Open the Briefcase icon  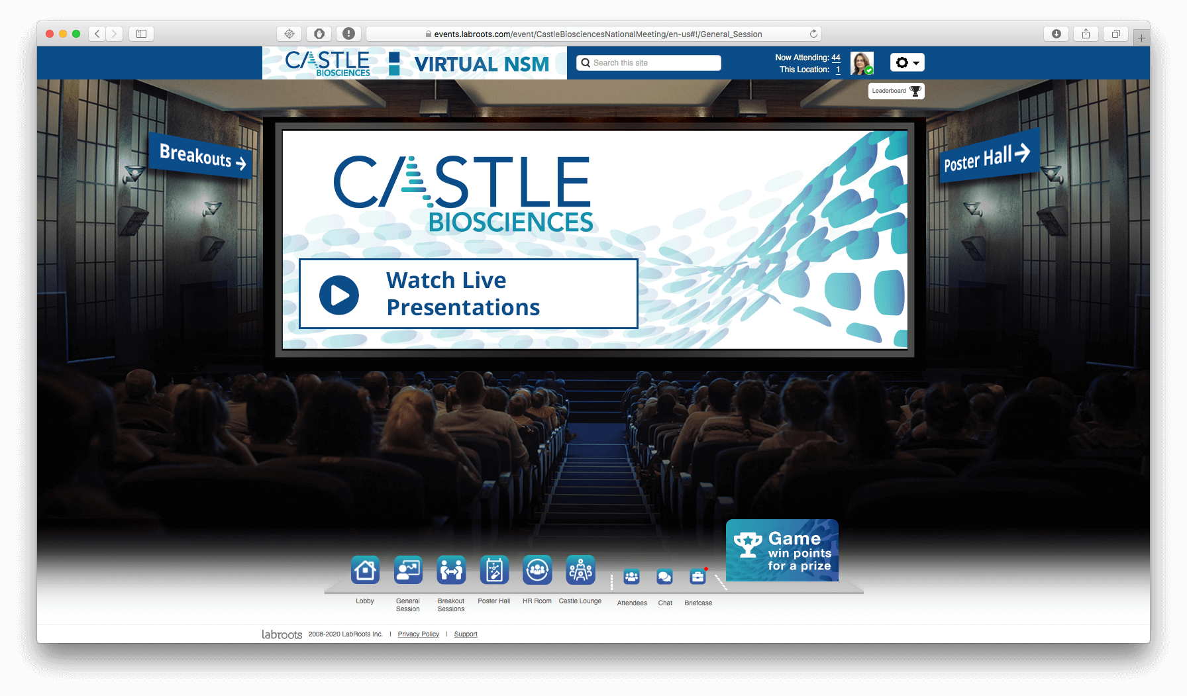[x=697, y=577]
